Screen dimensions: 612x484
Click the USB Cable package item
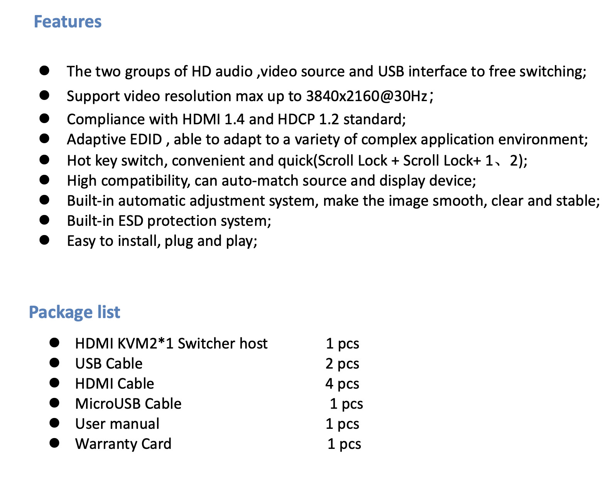[x=109, y=364]
